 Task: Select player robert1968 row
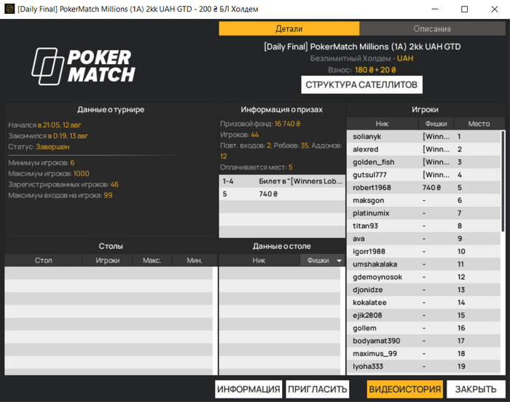423,187
